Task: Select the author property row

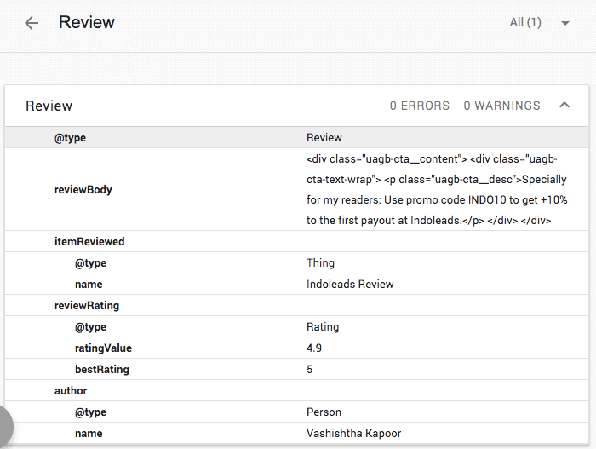Action: pyautogui.click(x=296, y=390)
